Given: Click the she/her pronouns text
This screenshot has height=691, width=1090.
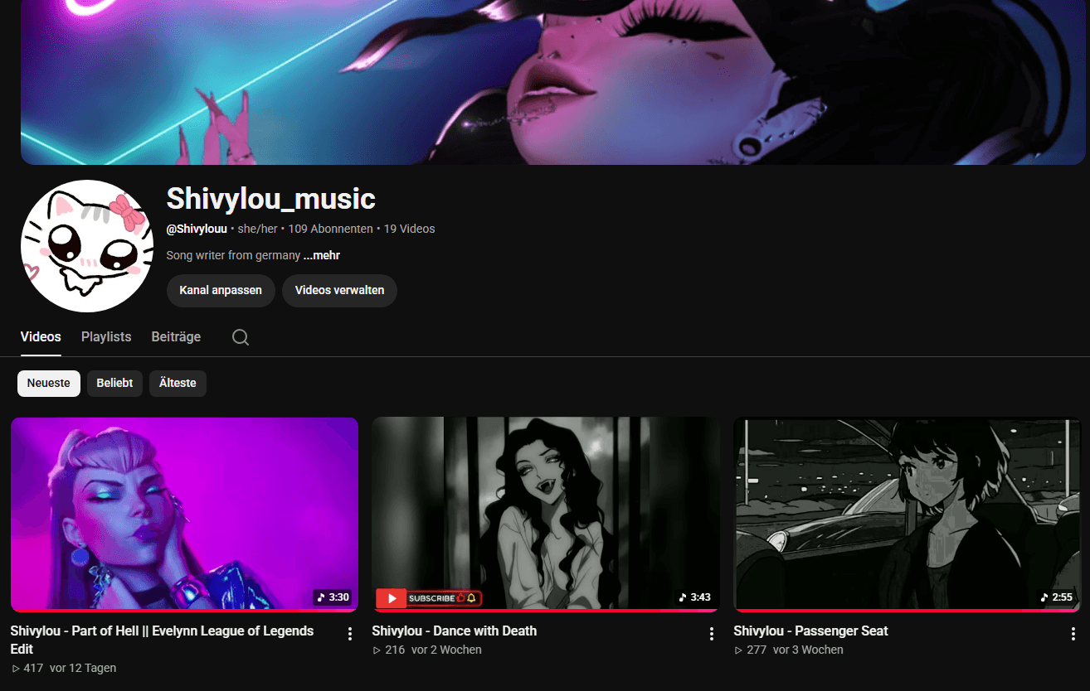Looking at the screenshot, I should coord(257,229).
